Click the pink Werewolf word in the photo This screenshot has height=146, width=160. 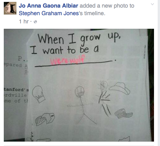coord(68,60)
